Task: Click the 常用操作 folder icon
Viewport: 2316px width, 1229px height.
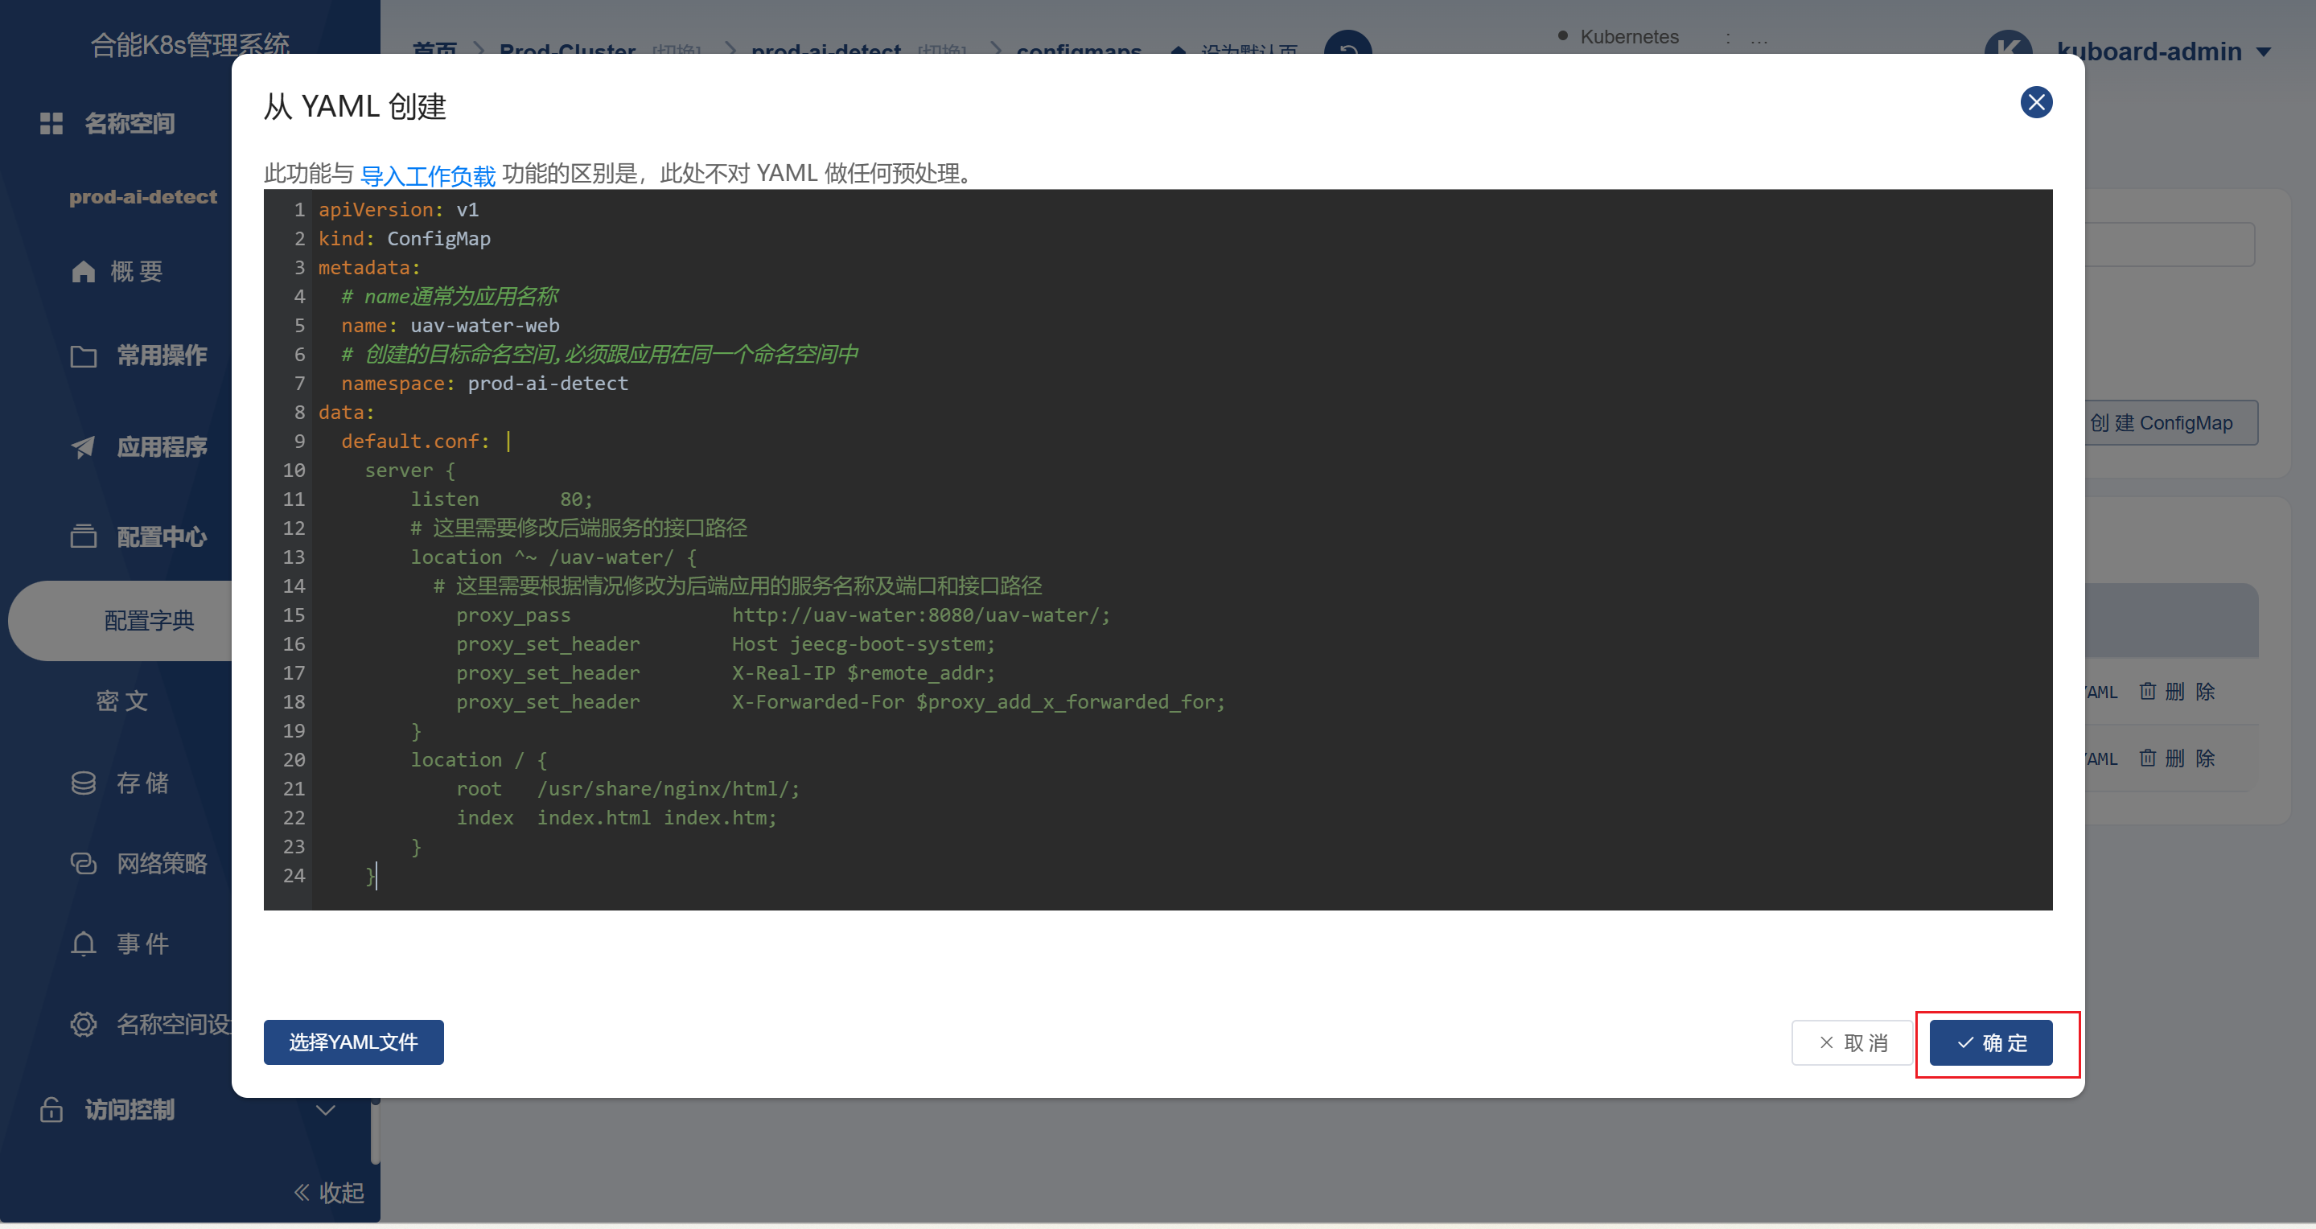Action: point(83,356)
